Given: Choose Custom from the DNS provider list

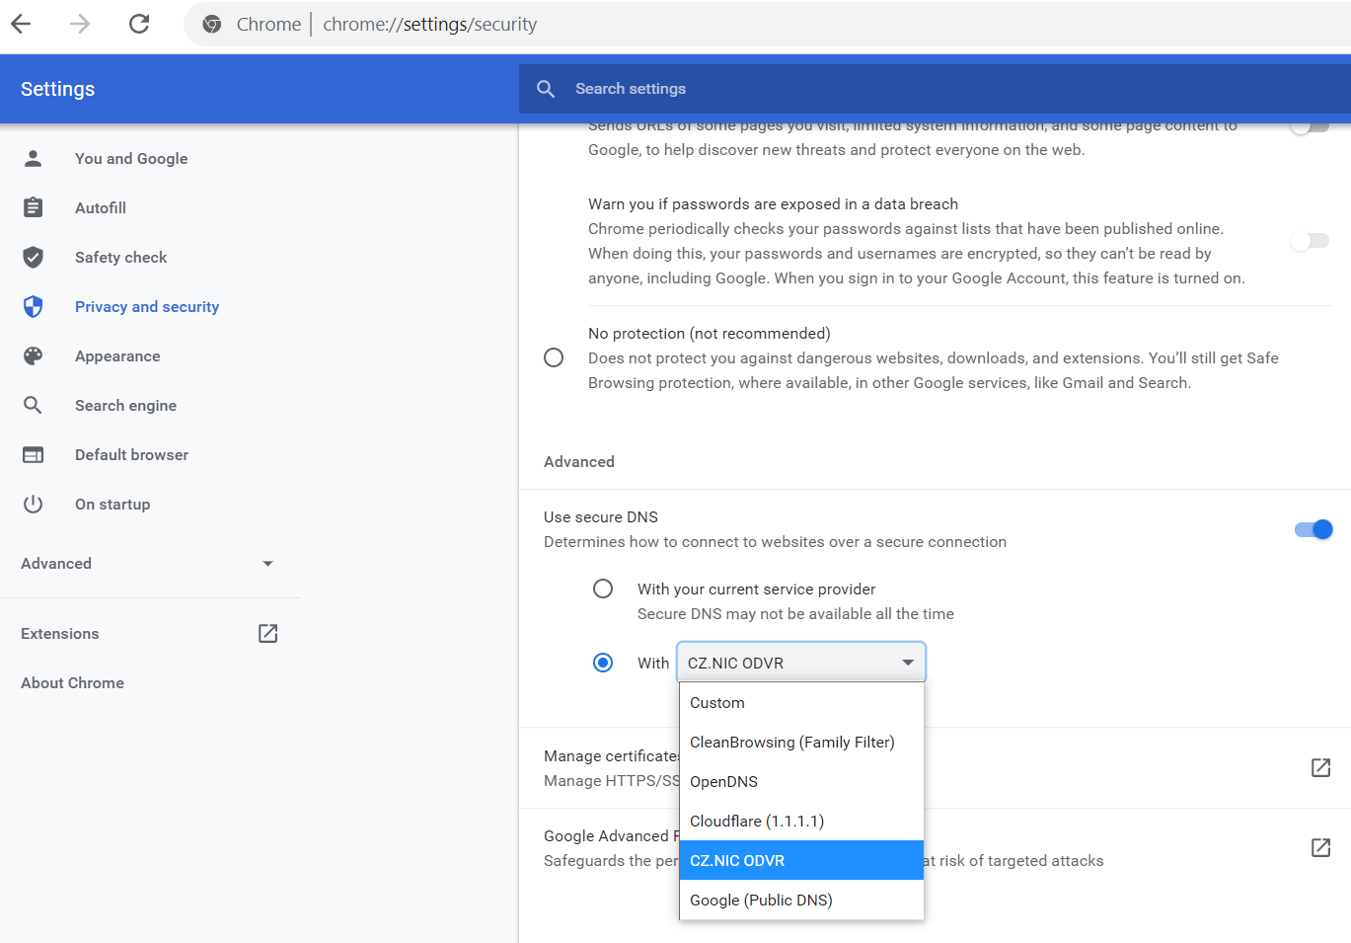Looking at the screenshot, I should 801,703.
